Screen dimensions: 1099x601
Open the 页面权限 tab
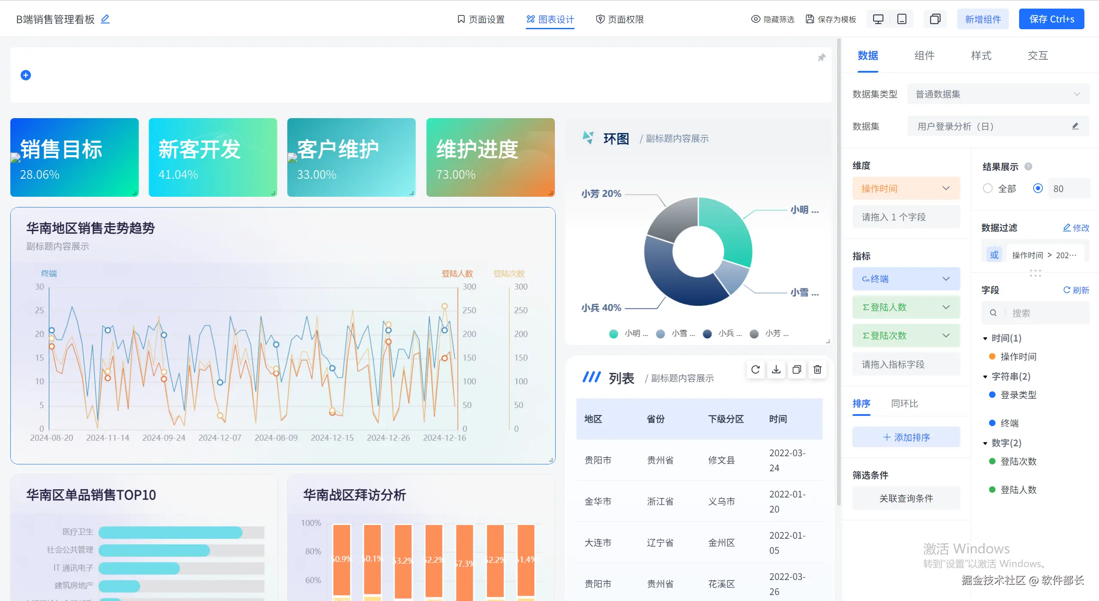[620, 19]
